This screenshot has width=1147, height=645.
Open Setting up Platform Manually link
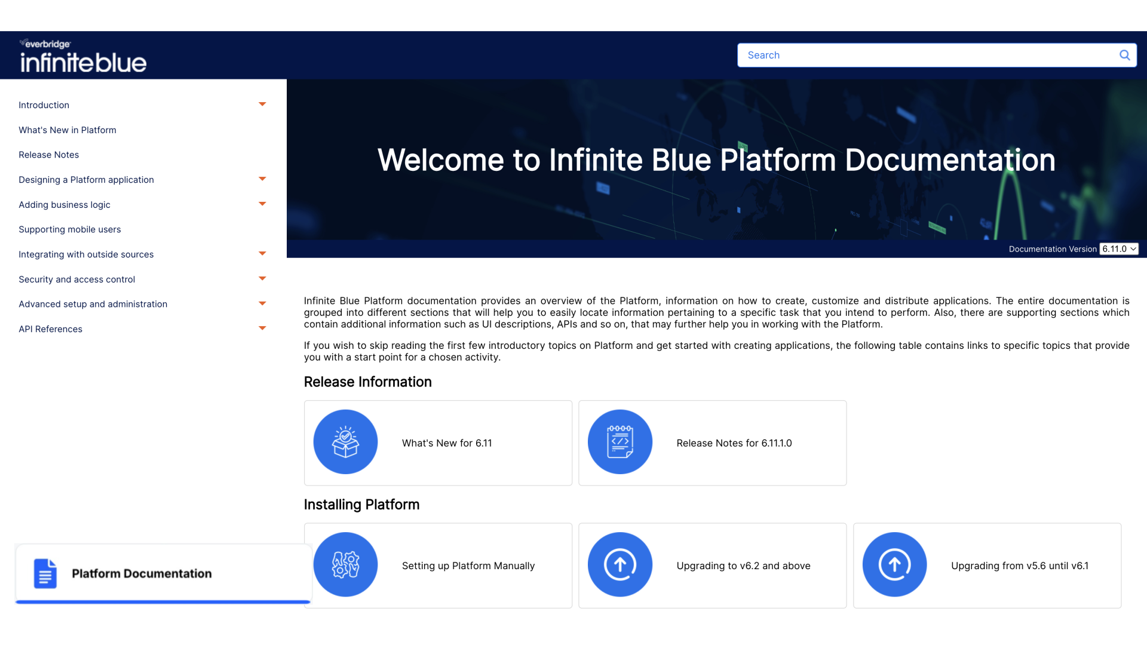tap(468, 566)
